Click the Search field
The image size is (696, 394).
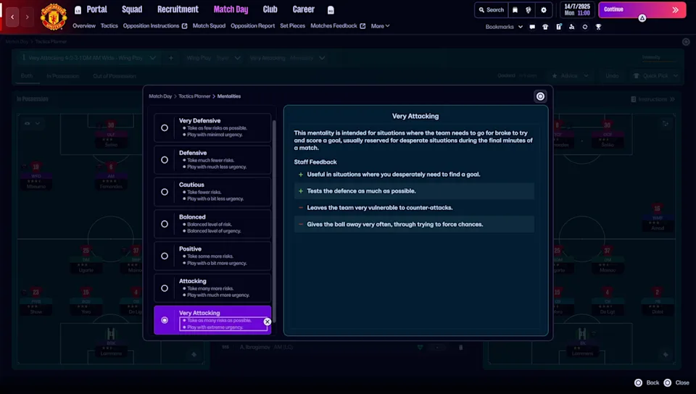point(491,10)
